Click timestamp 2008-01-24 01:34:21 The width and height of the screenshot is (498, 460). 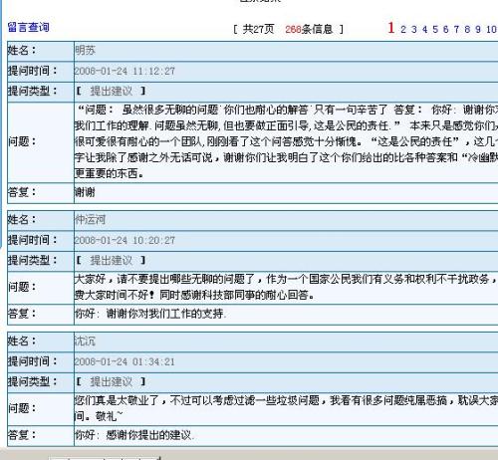[124, 361]
